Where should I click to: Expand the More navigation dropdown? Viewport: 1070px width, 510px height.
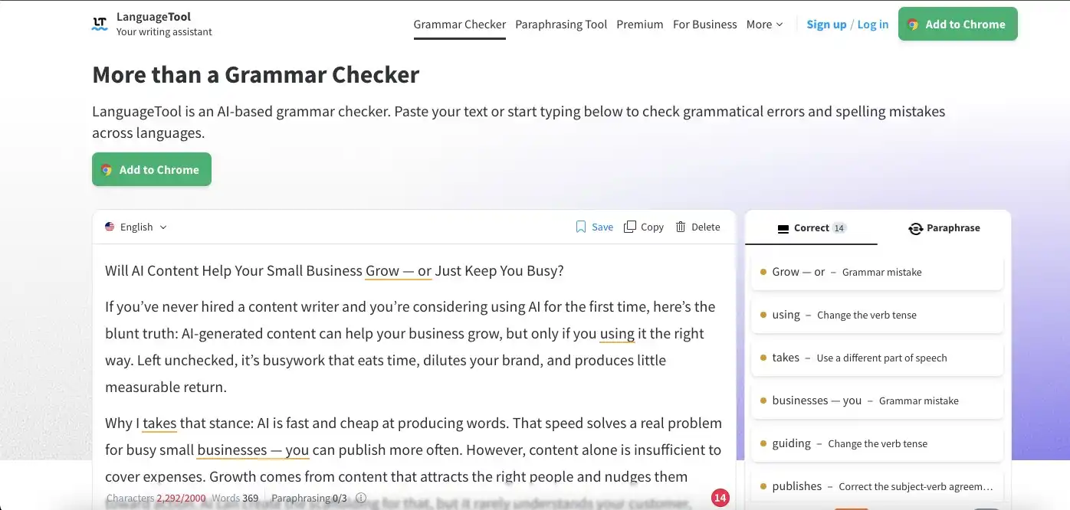(765, 24)
